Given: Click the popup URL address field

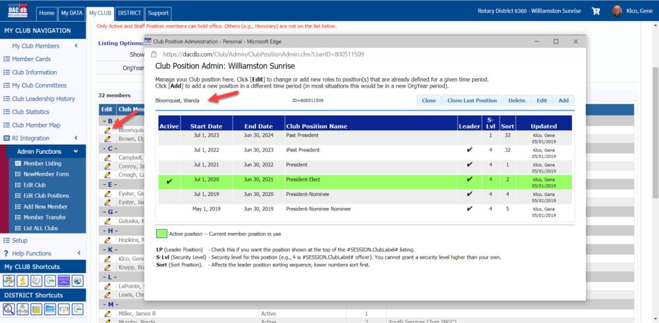Looking at the screenshot, I should pos(263,54).
